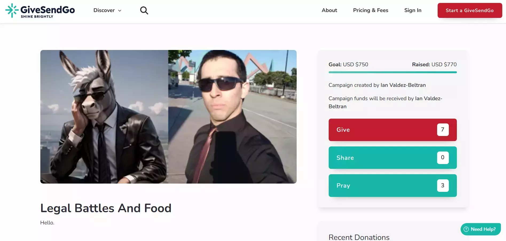Click Start a GiveSendGo button

click(x=470, y=10)
